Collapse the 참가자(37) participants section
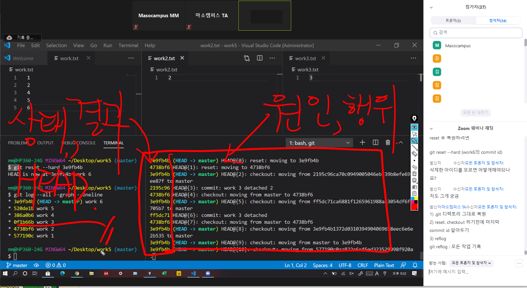This screenshot has height=288, width=527. 431,7
